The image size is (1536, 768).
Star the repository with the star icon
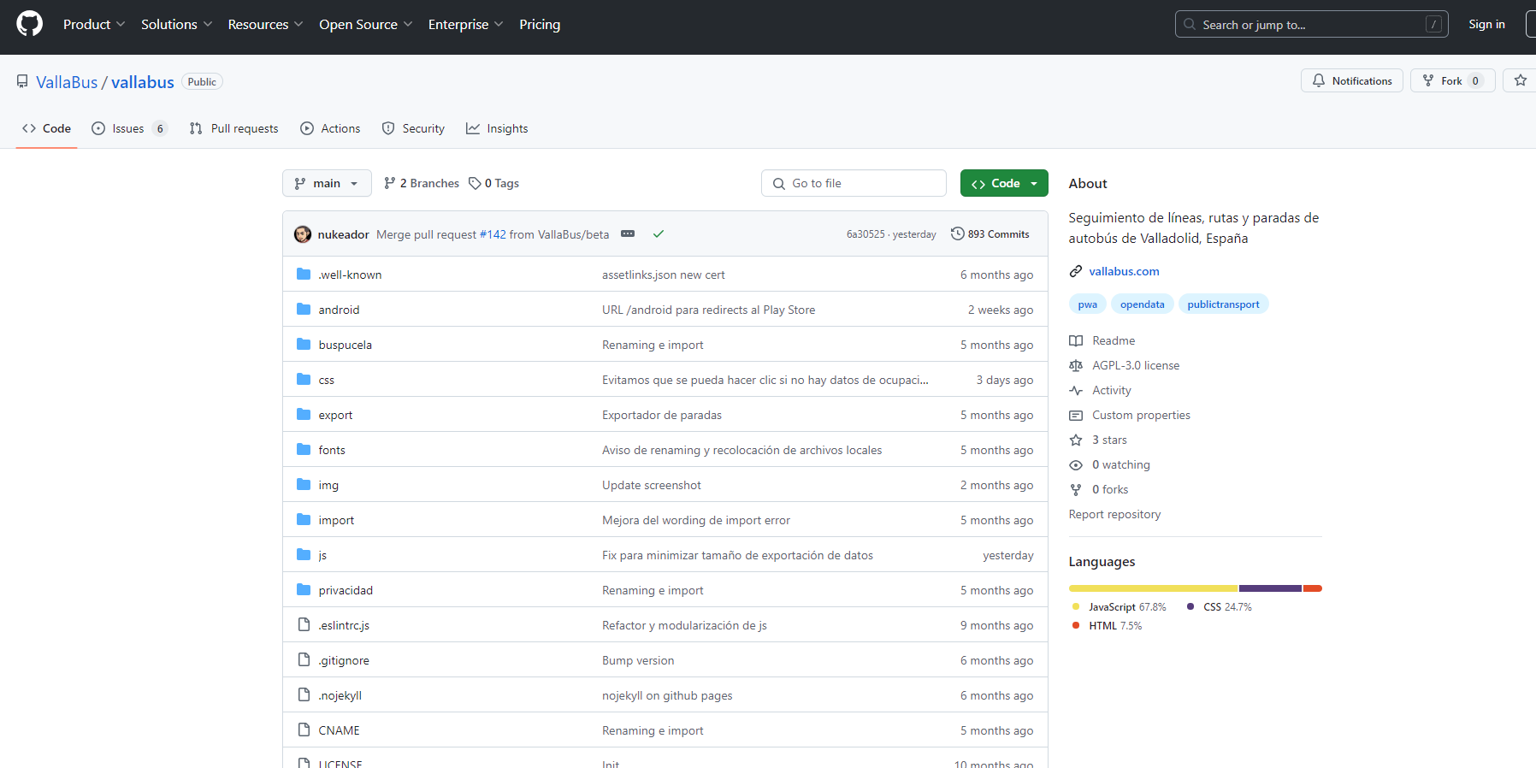tap(1520, 80)
